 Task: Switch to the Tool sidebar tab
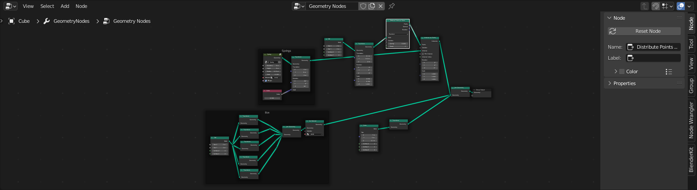pos(691,43)
